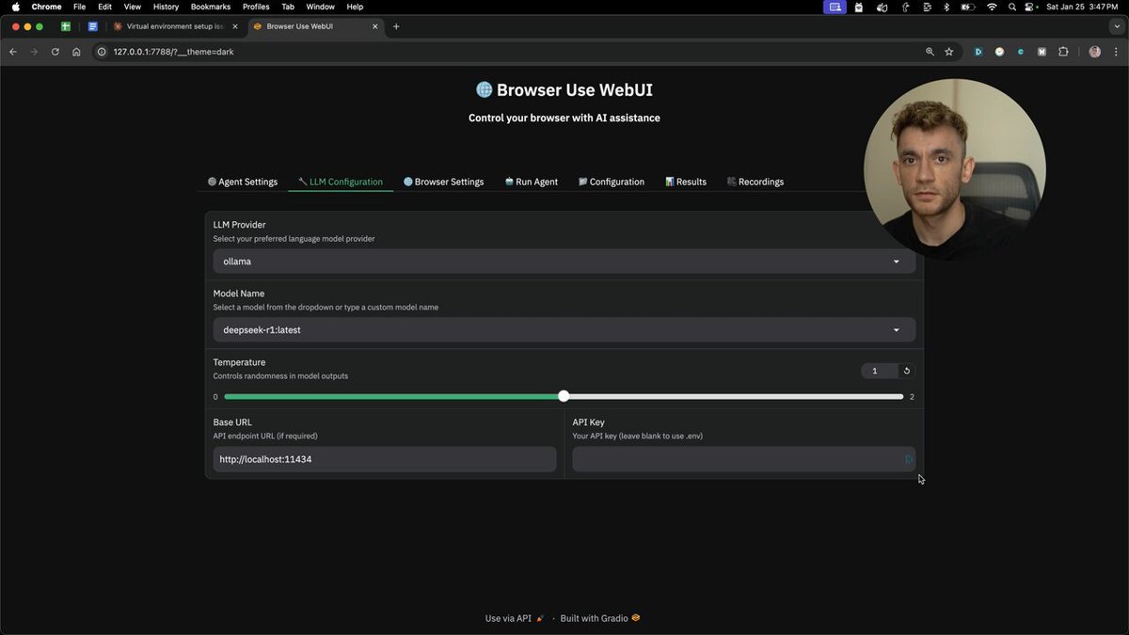Click the Use via API link
The width and height of the screenshot is (1129, 635).
[515, 618]
